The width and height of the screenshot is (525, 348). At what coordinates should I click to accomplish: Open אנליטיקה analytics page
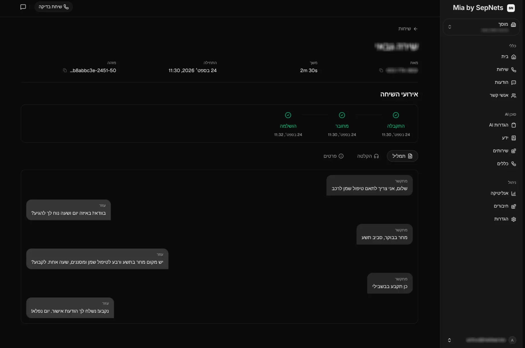pos(503,193)
